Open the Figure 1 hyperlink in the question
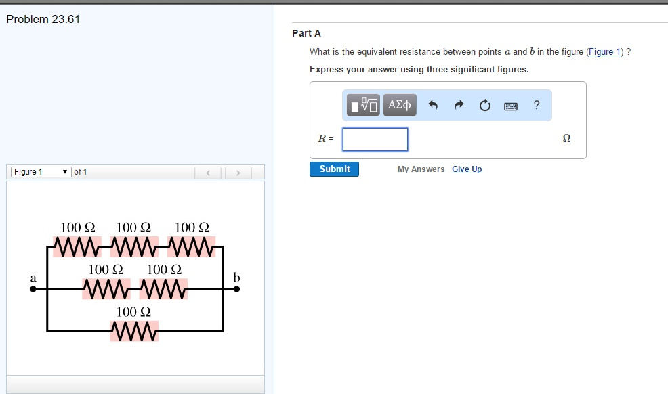Viewport: 668px width, 394px height. pyautogui.click(x=604, y=51)
